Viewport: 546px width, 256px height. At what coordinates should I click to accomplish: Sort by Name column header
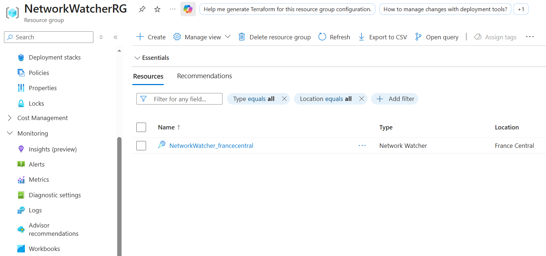169,127
